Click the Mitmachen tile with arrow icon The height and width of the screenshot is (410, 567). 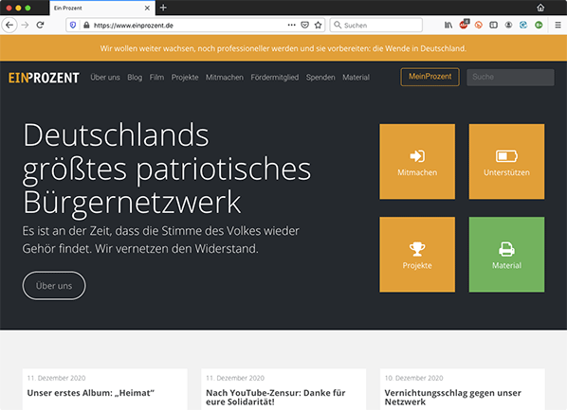click(x=417, y=162)
